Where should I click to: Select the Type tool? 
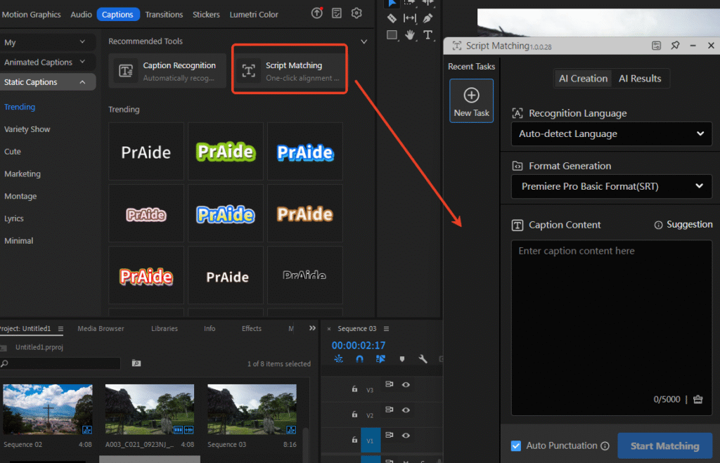point(428,34)
